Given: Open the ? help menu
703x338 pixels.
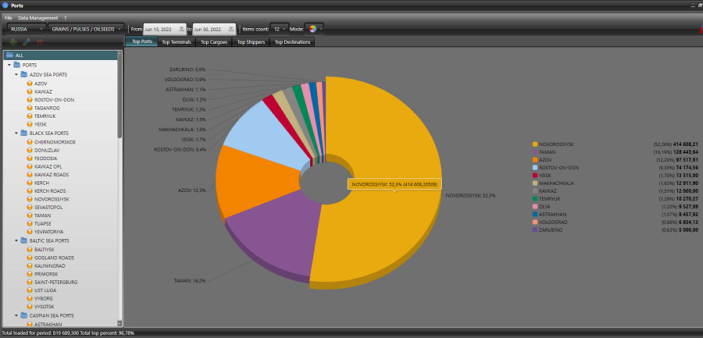Looking at the screenshot, I should coord(65,18).
